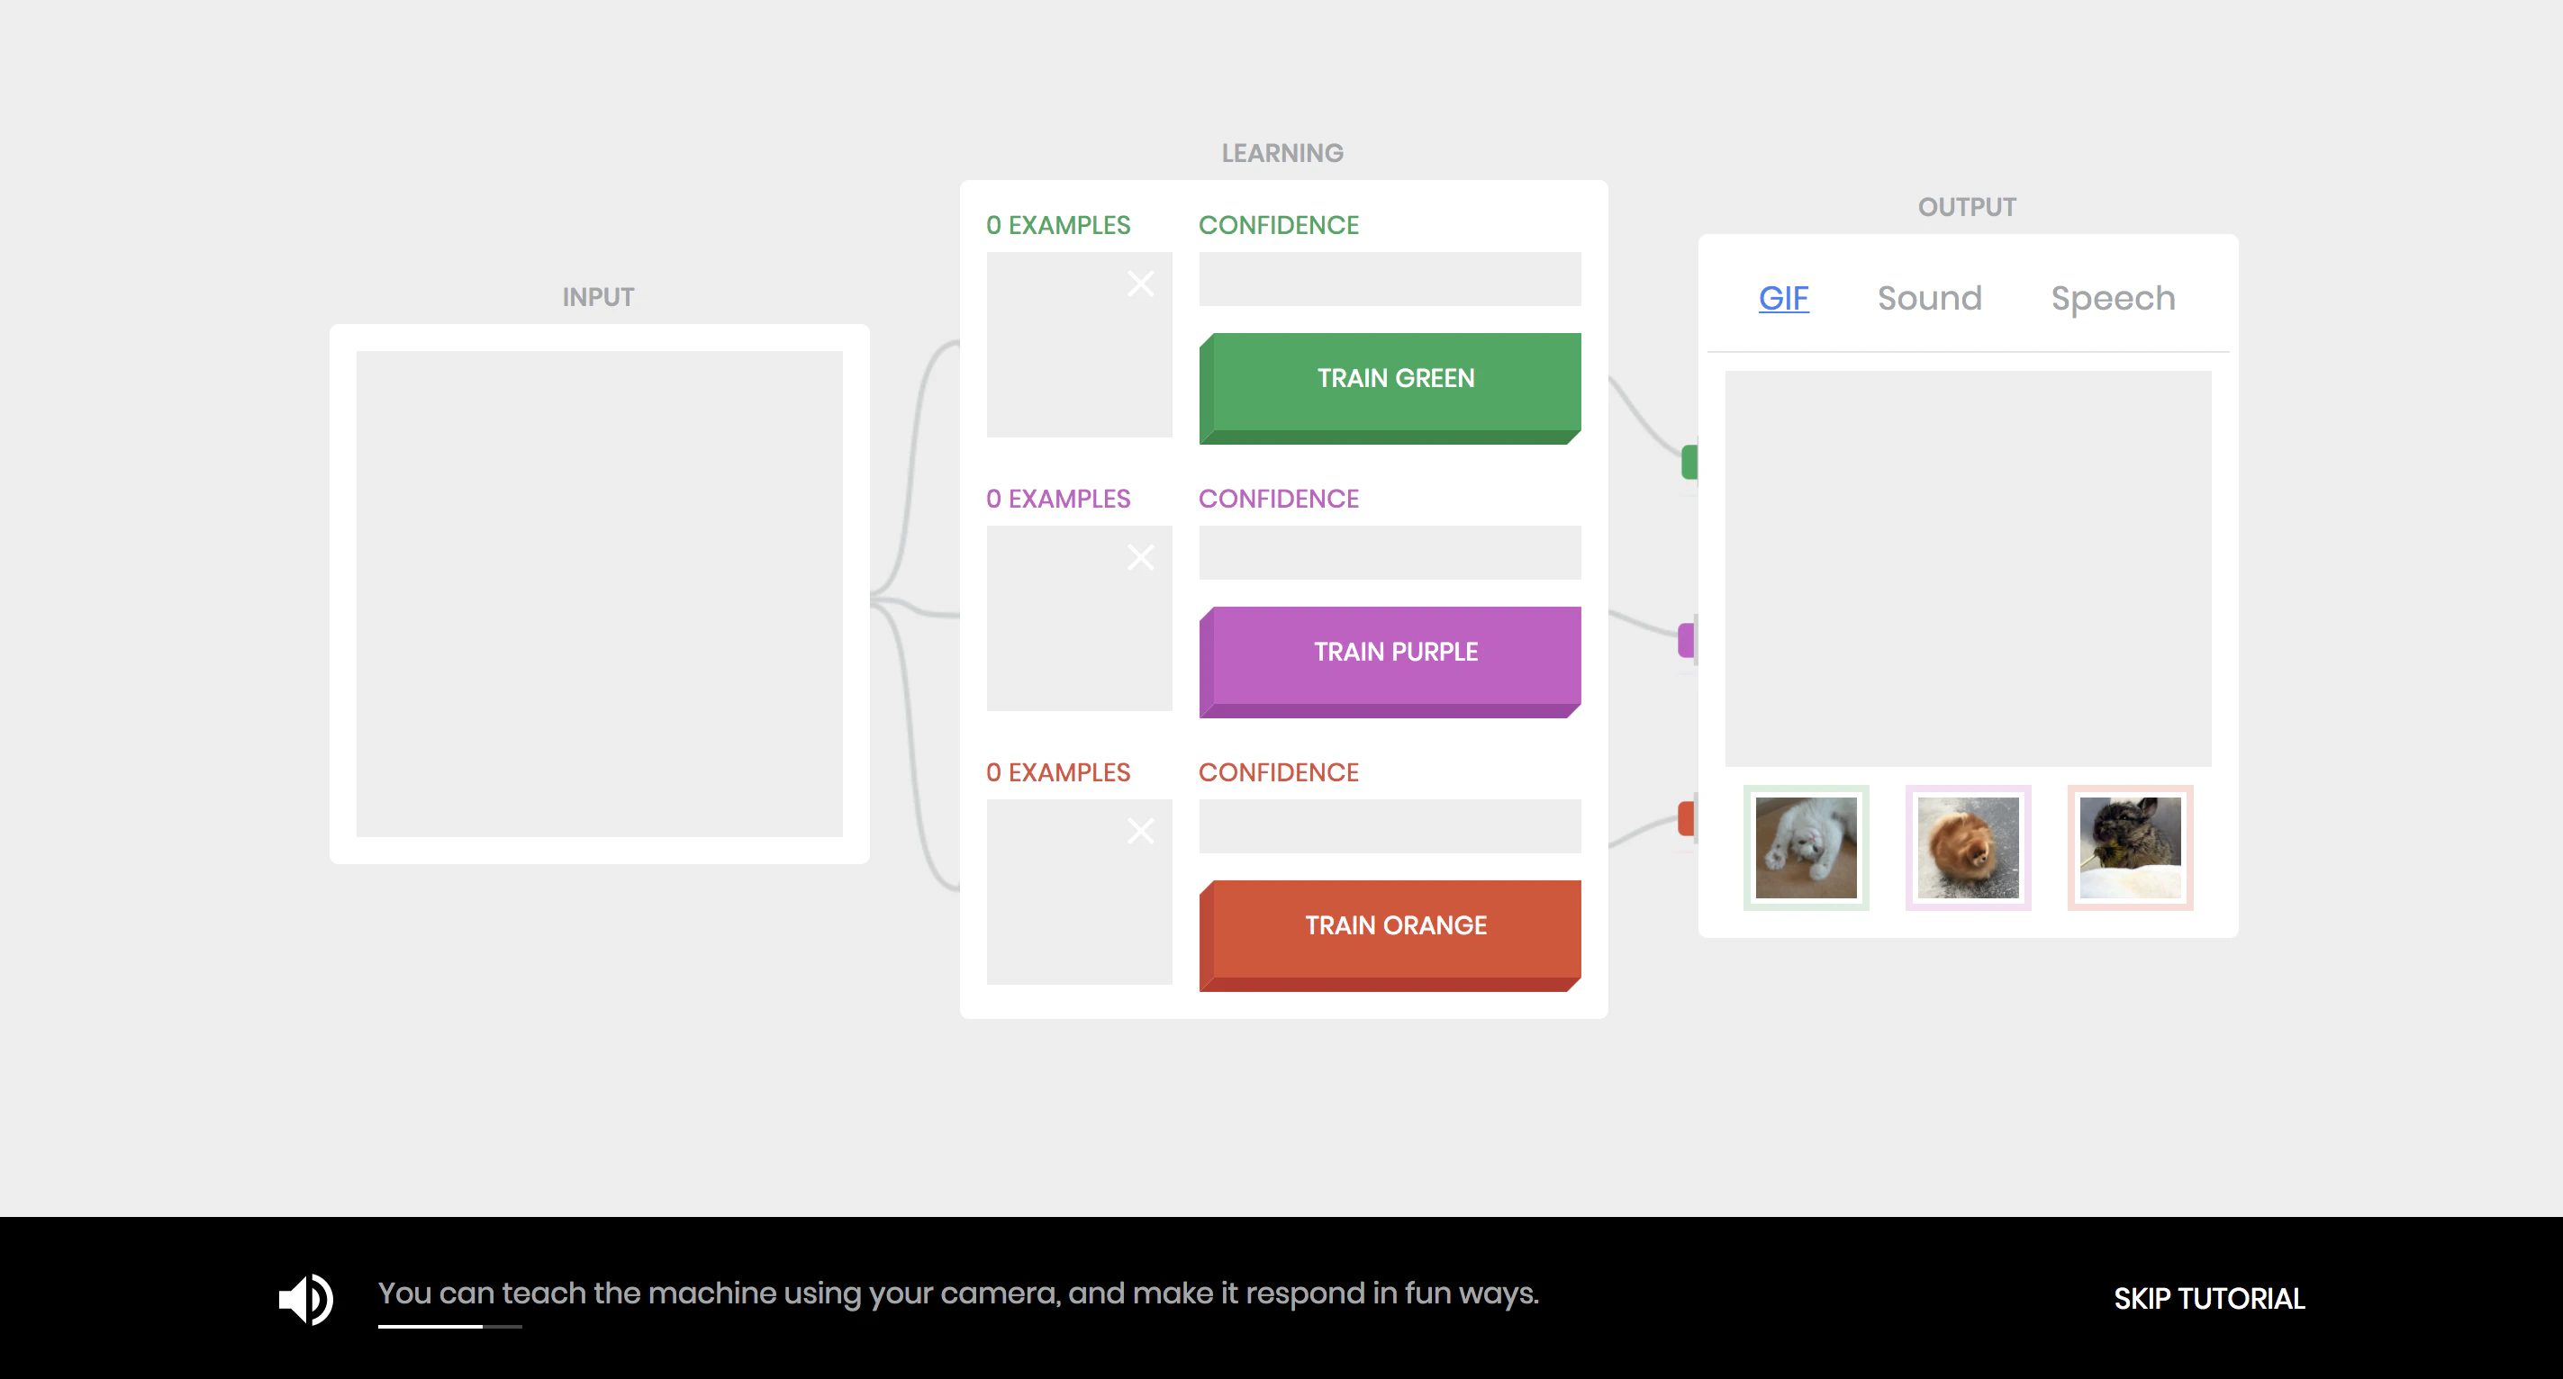
Task: Click SKIP TUTORIAL link
Action: pos(2208,1299)
